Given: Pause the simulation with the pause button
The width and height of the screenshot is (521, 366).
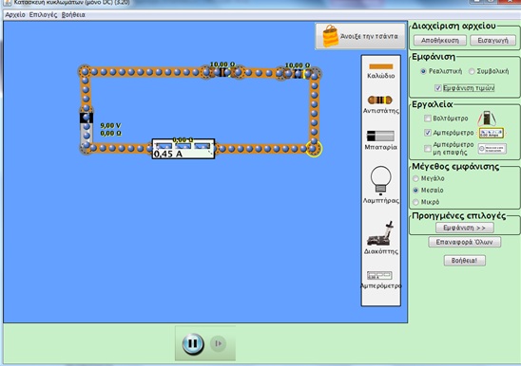Looking at the screenshot, I should click(x=193, y=344).
